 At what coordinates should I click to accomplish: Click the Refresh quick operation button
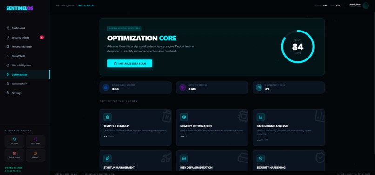14,141
